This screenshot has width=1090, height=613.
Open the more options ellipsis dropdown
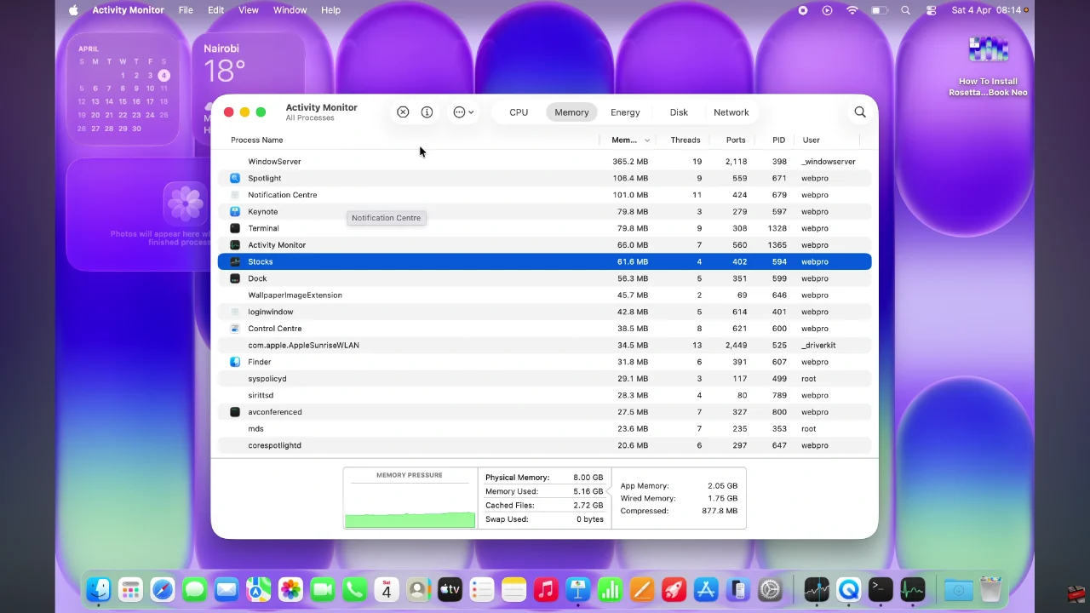(x=462, y=112)
